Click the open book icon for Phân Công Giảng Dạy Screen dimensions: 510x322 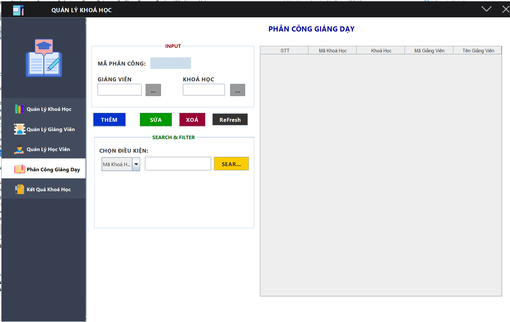point(19,169)
